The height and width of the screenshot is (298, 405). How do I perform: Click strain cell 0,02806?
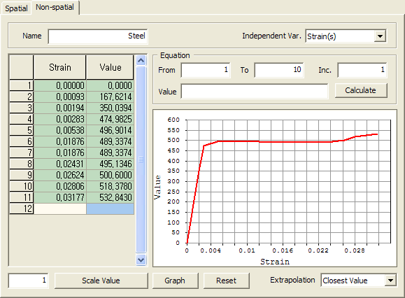(60, 186)
